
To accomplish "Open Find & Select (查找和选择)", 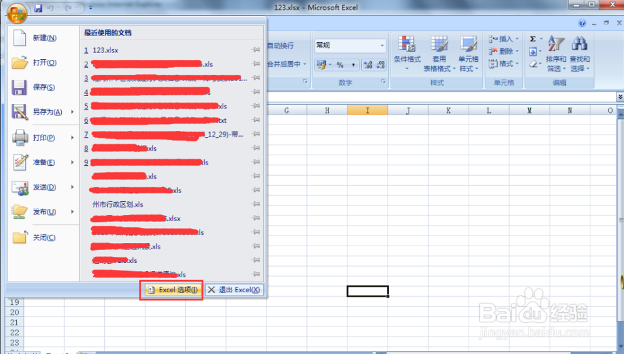I will pos(580,54).
